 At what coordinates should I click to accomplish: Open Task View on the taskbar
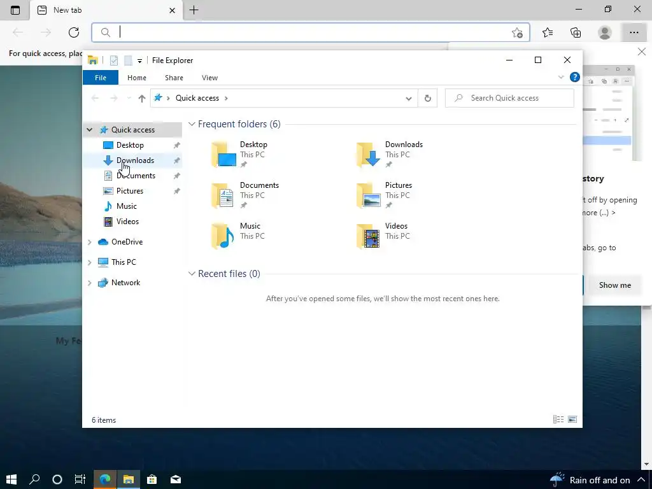pyautogui.click(x=80, y=479)
